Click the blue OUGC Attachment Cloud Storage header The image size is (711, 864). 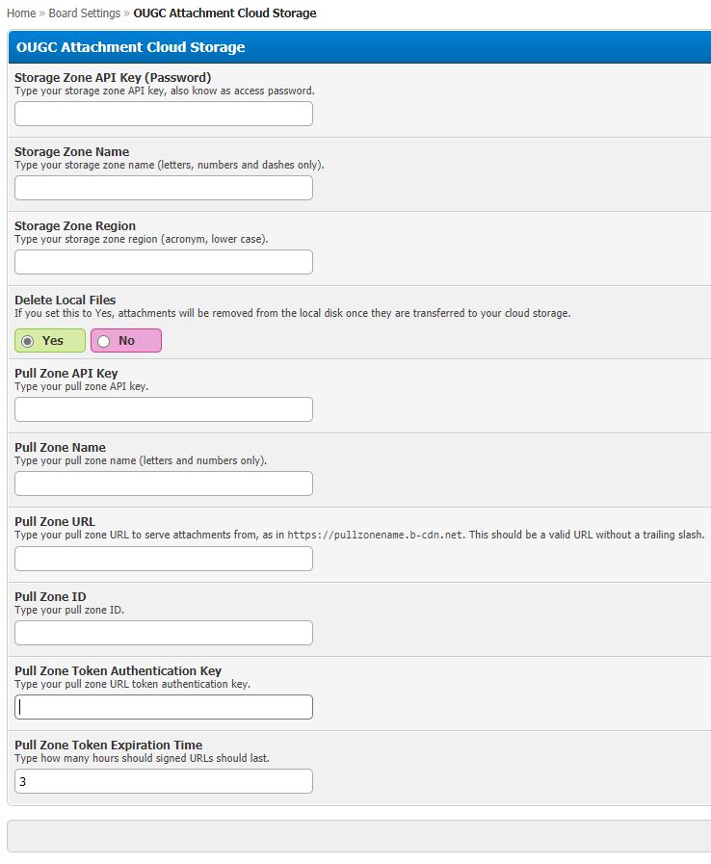(130, 47)
